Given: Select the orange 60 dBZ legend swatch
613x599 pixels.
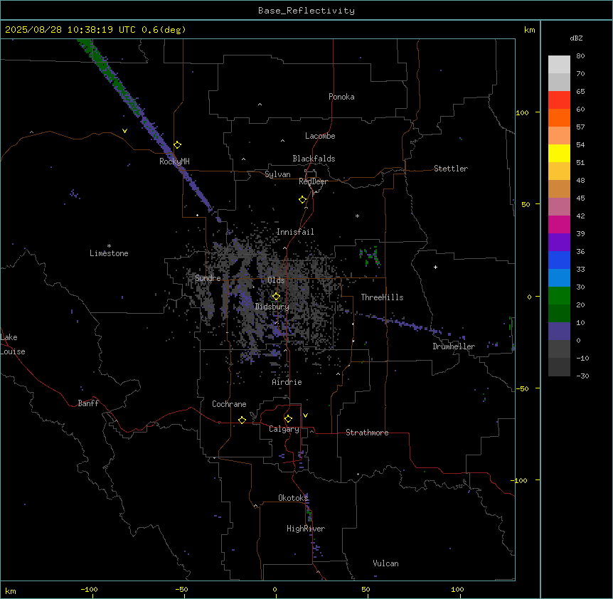Looking at the screenshot, I should [559, 117].
